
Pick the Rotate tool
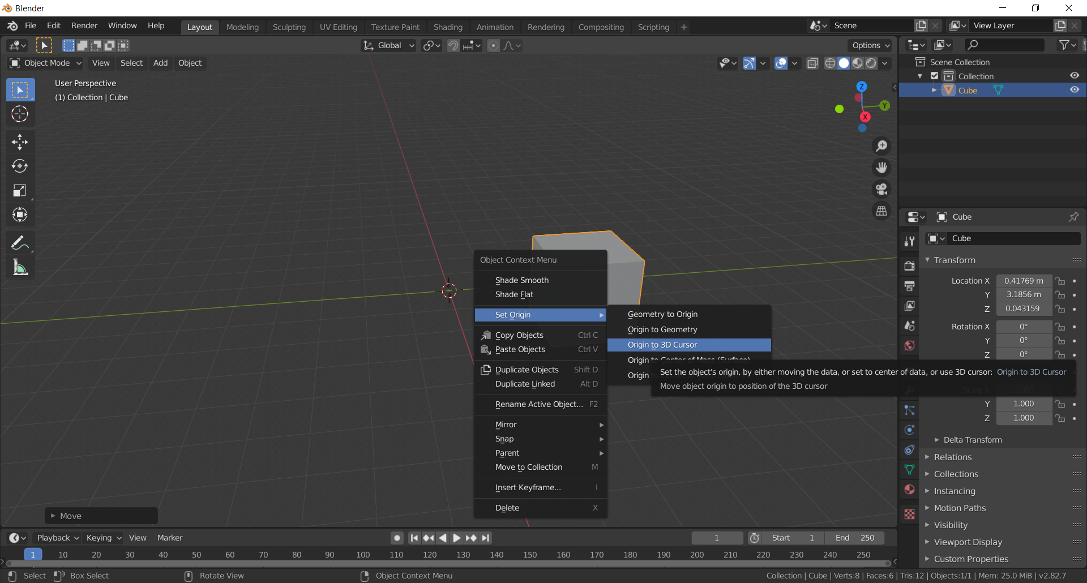tap(20, 166)
